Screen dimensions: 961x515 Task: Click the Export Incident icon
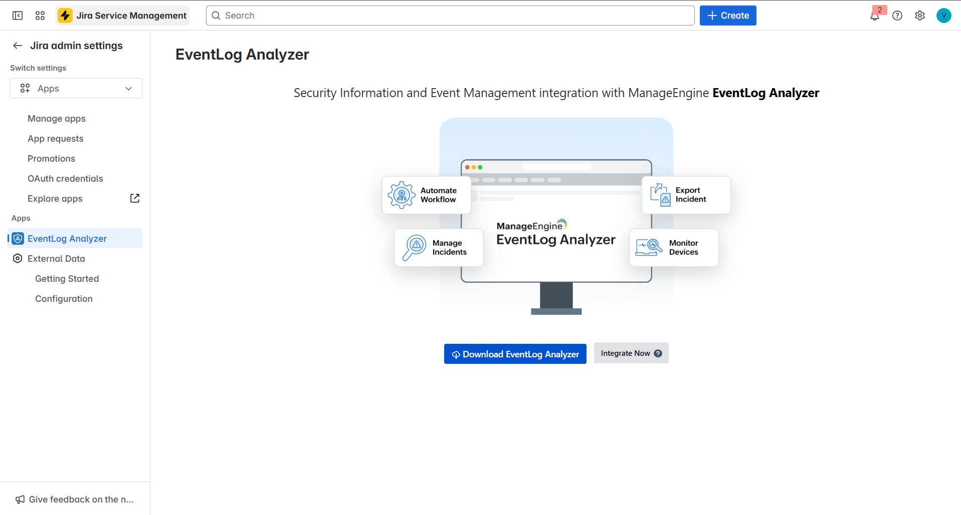point(660,195)
